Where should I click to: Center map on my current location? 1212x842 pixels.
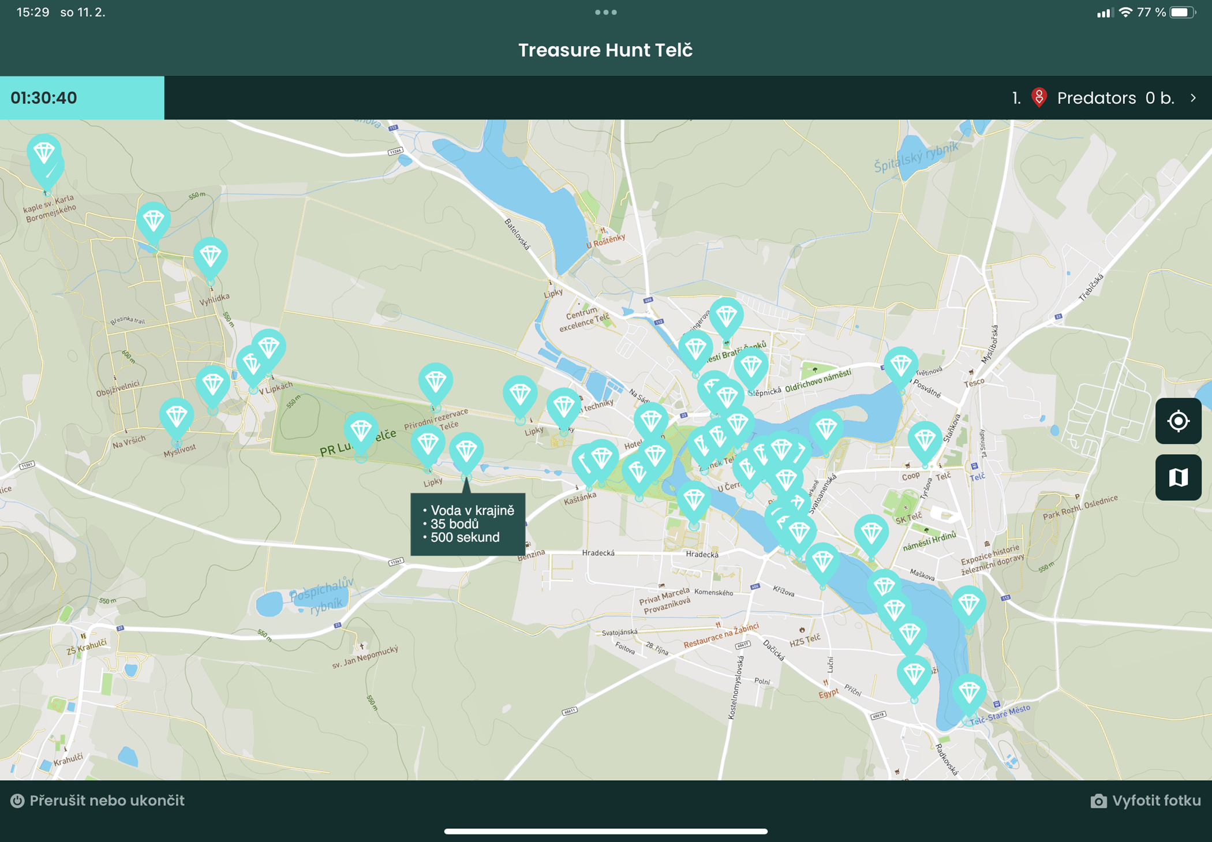tap(1178, 421)
